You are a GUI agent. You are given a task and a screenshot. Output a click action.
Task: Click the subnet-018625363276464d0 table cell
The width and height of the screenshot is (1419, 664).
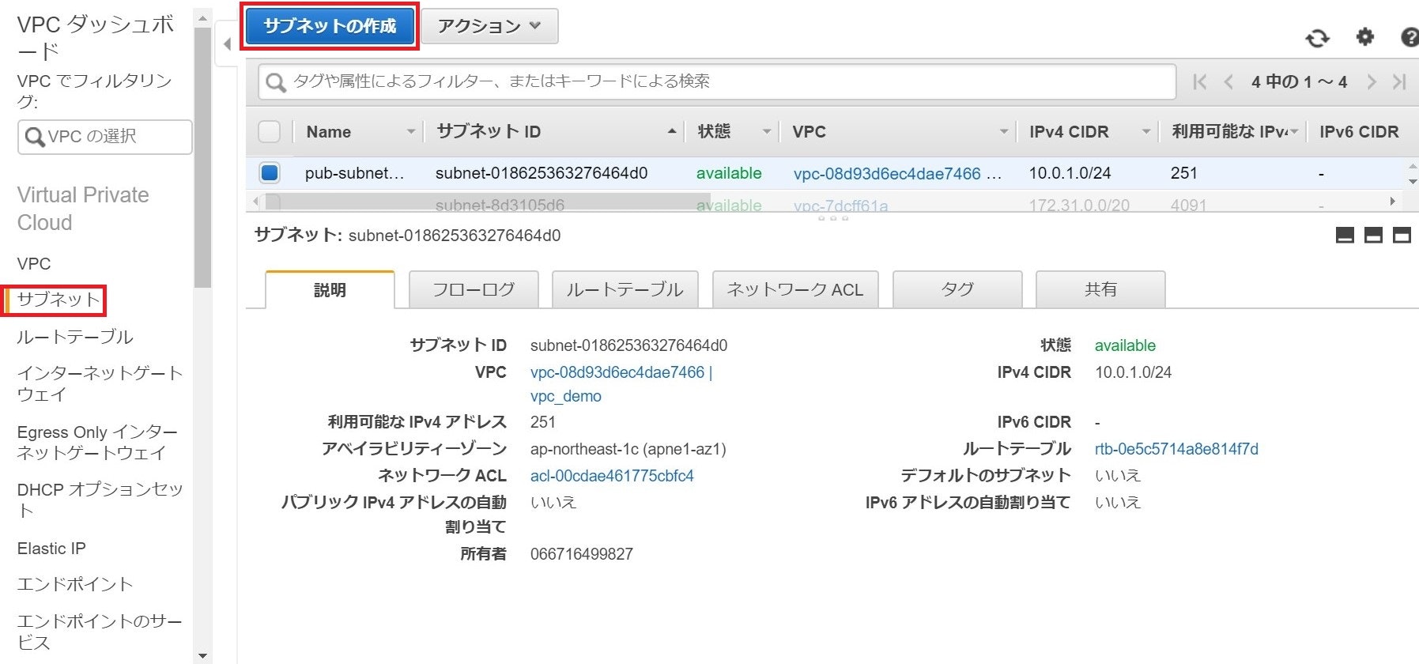point(542,173)
